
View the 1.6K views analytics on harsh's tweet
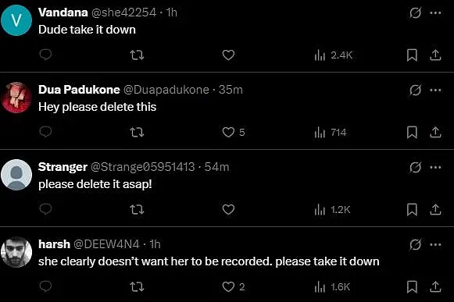click(332, 287)
